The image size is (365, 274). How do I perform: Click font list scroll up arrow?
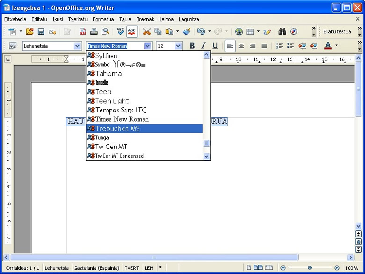tap(206, 55)
